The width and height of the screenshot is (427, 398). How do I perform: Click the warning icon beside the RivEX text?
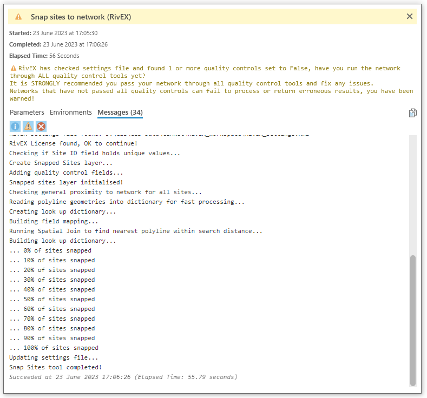point(14,68)
